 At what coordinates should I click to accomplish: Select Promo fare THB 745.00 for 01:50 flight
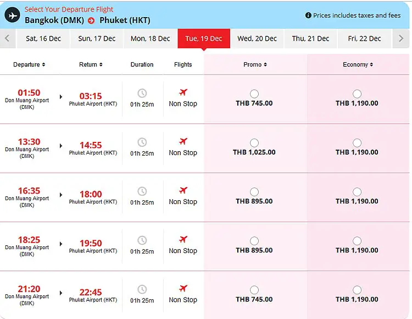tap(254, 94)
